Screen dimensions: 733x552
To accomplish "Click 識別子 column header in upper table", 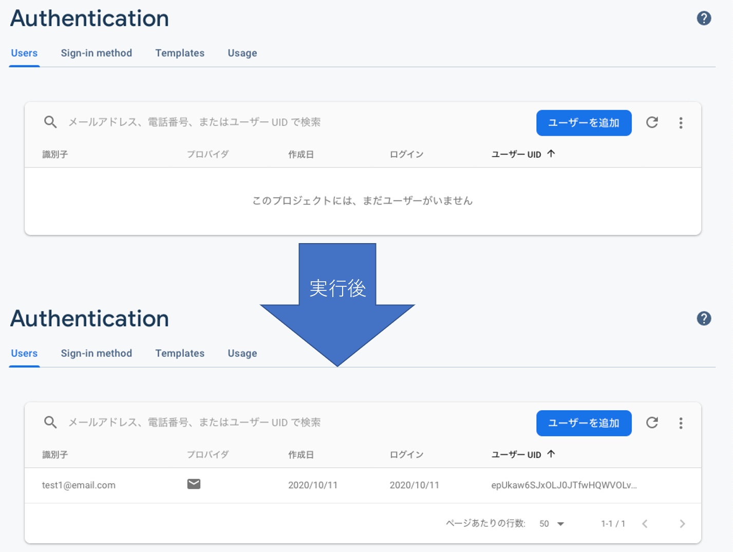I will pyautogui.click(x=55, y=154).
